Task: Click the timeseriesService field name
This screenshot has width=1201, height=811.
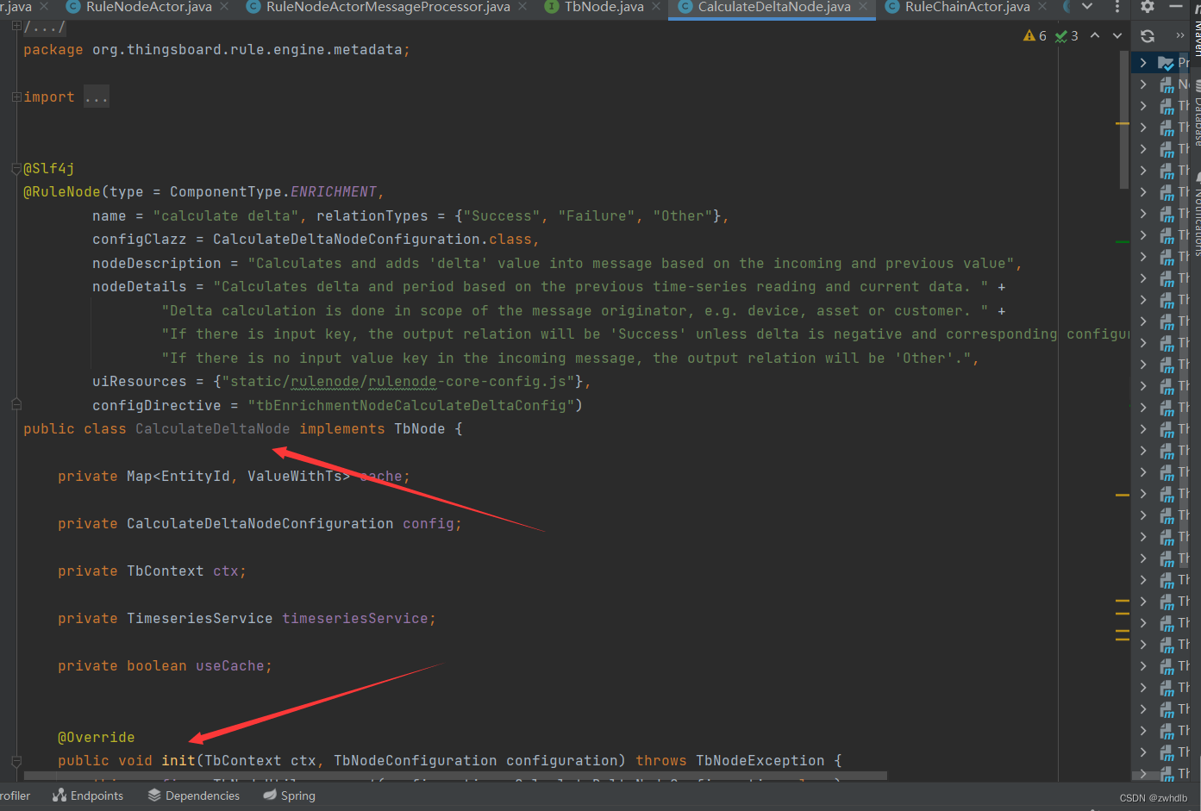Action: [355, 619]
